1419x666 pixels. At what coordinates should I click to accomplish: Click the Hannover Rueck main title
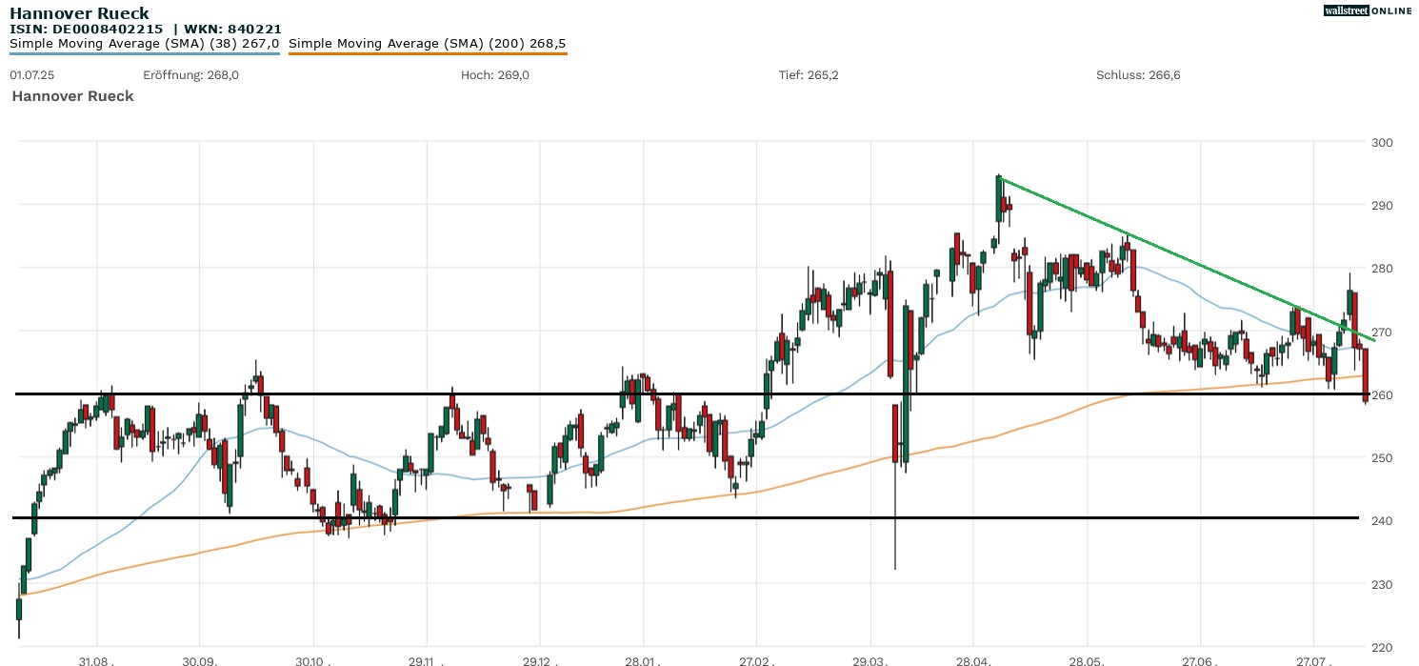79,13
